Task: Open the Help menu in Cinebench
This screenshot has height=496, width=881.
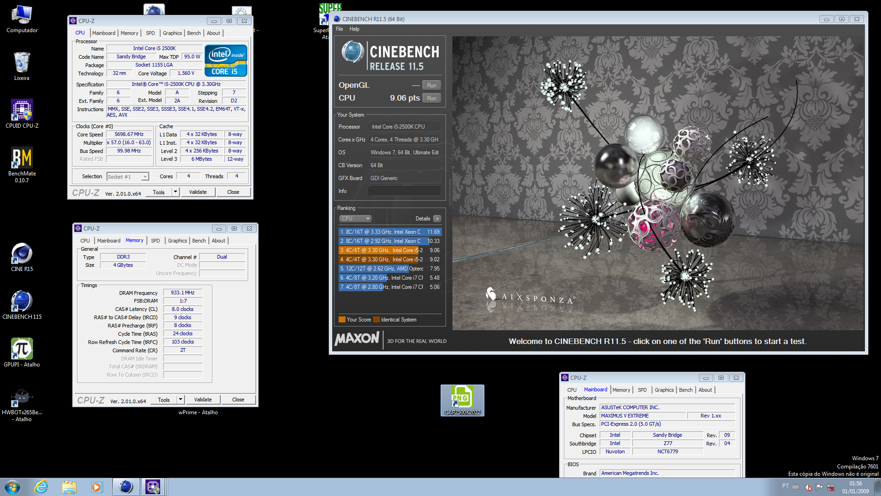Action: [x=354, y=29]
